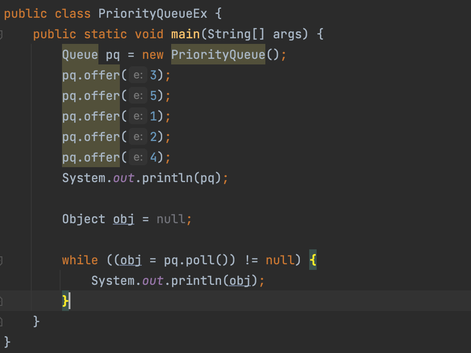
Task: Click the while keyword
Action: (80, 260)
